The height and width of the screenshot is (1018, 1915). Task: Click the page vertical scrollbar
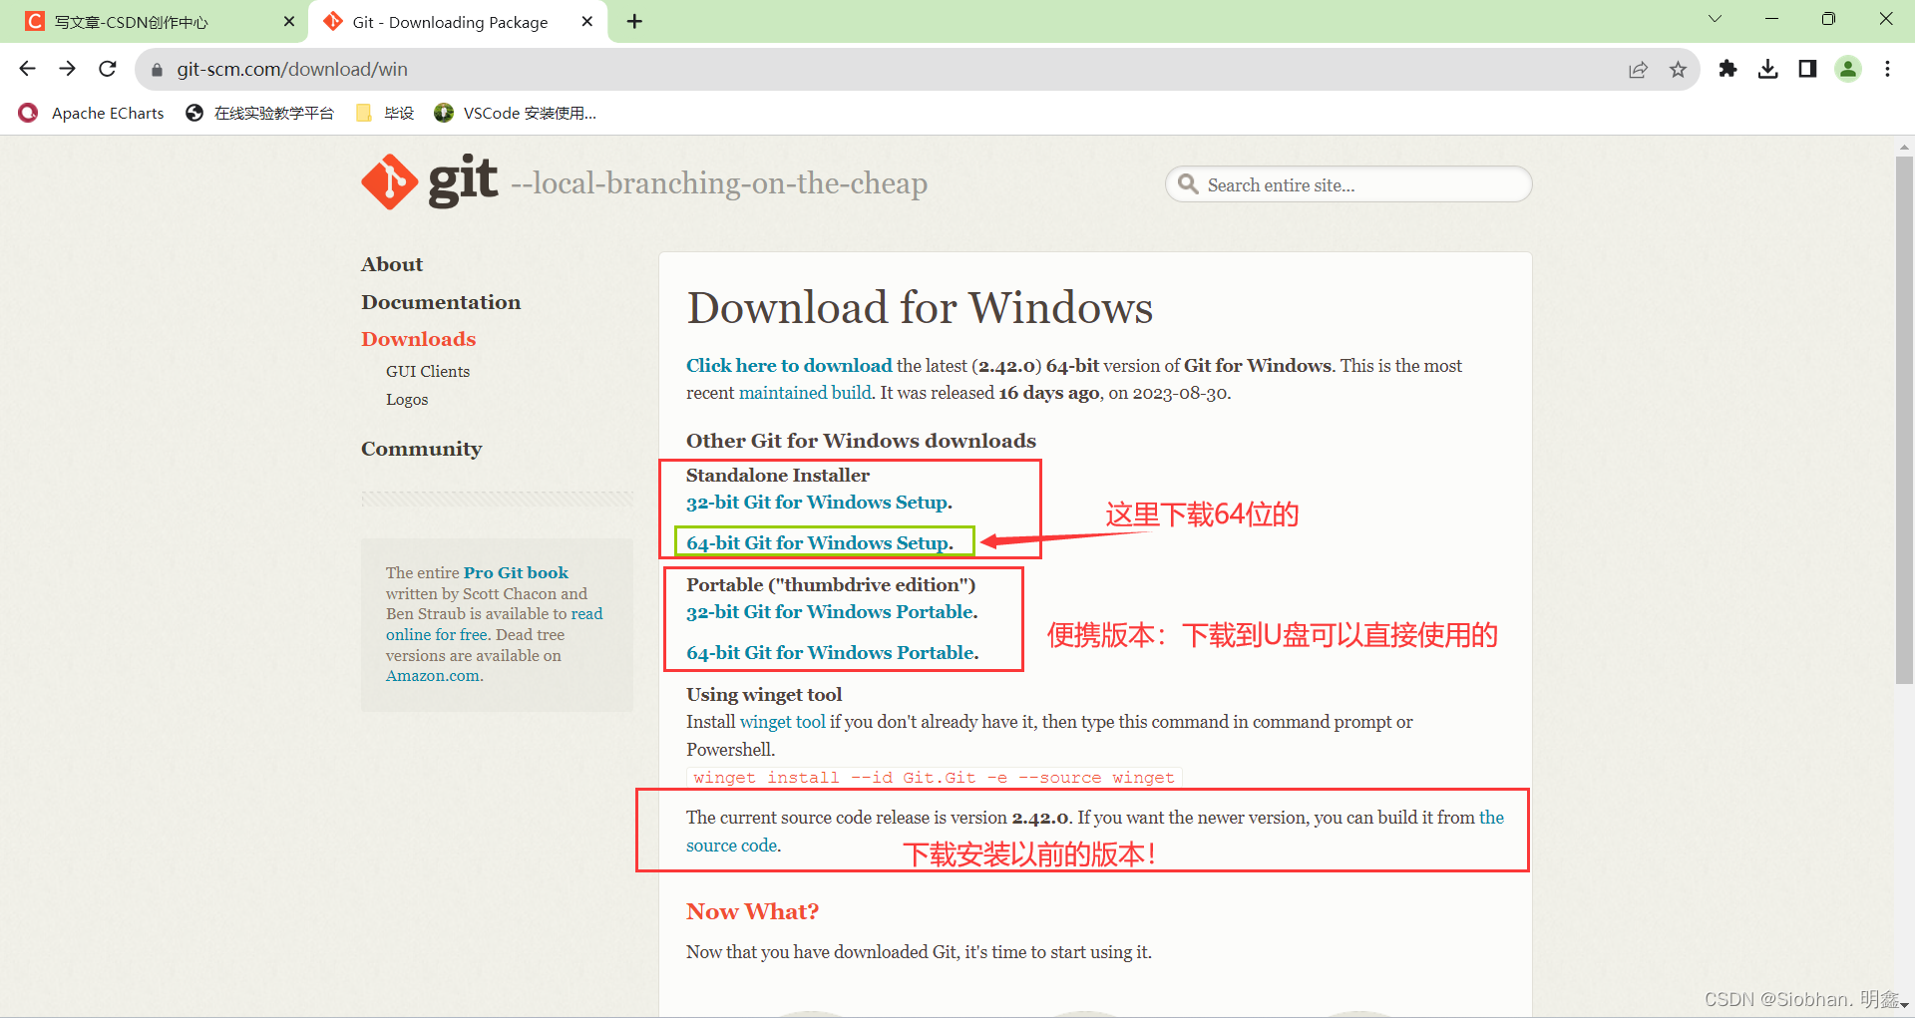click(1904, 420)
